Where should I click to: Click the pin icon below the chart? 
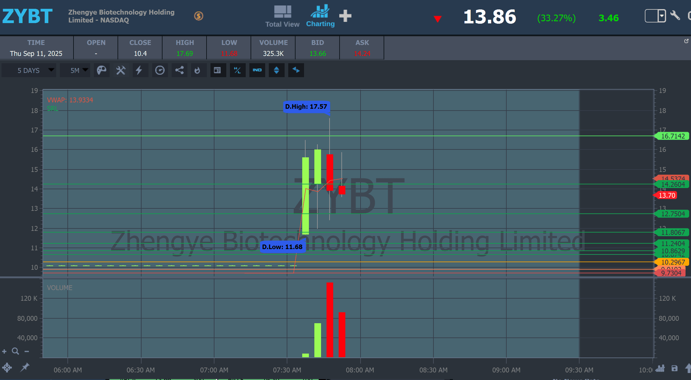click(x=25, y=367)
